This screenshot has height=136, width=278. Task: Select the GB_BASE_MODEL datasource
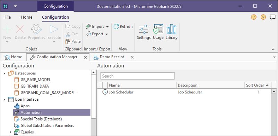(36, 80)
